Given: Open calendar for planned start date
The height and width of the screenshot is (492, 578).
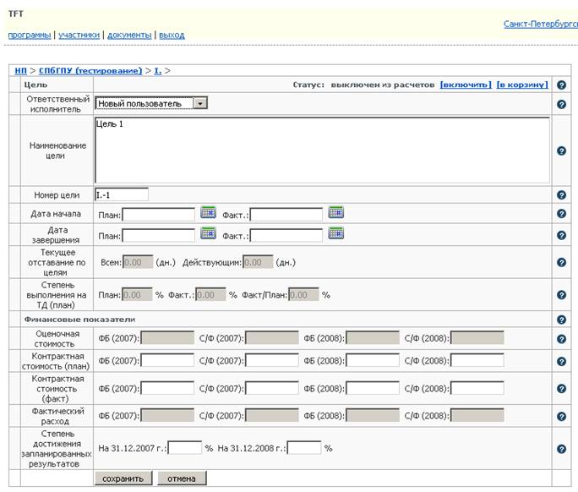Looking at the screenshot, I should point(208,212).
